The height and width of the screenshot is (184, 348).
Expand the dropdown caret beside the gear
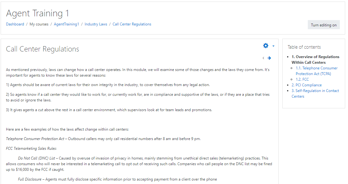tap(273, 46)
